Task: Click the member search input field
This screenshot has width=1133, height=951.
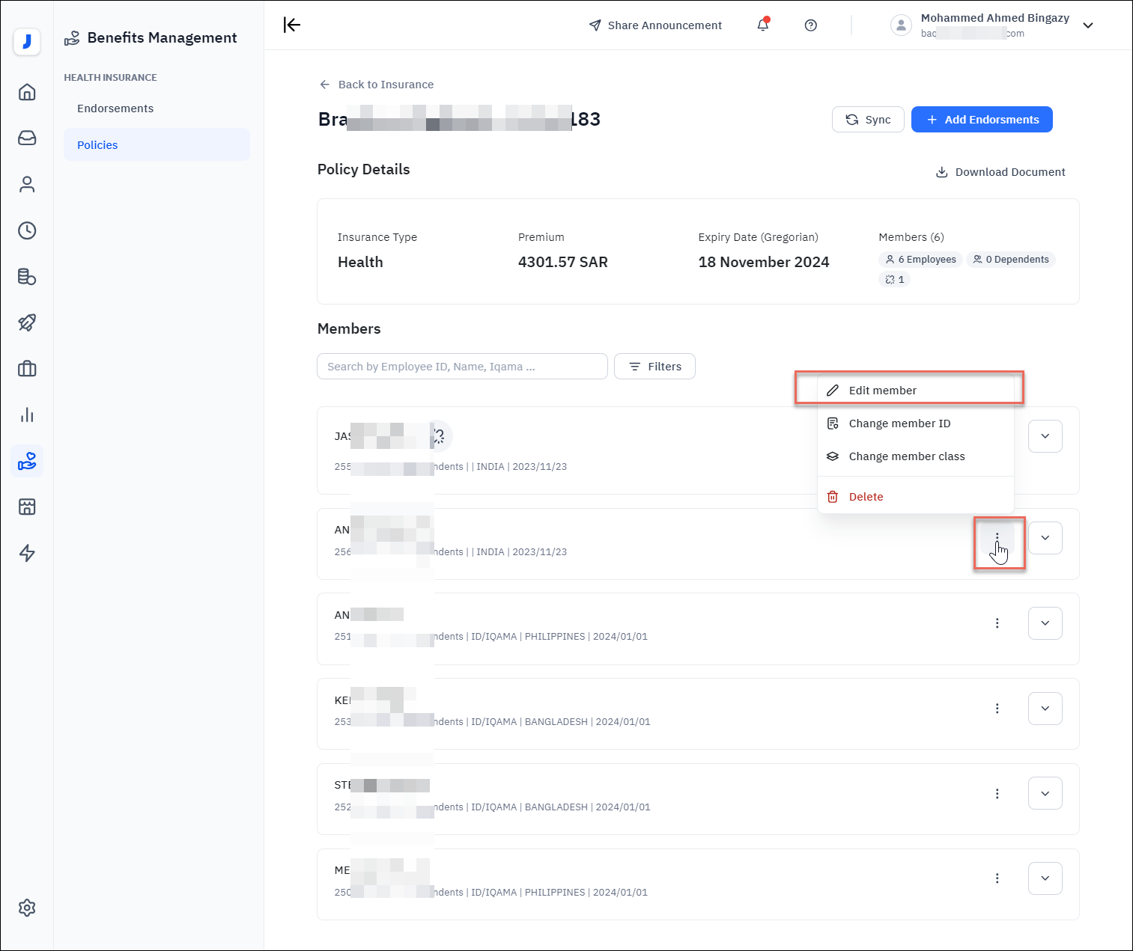Action: pos(462,367)
